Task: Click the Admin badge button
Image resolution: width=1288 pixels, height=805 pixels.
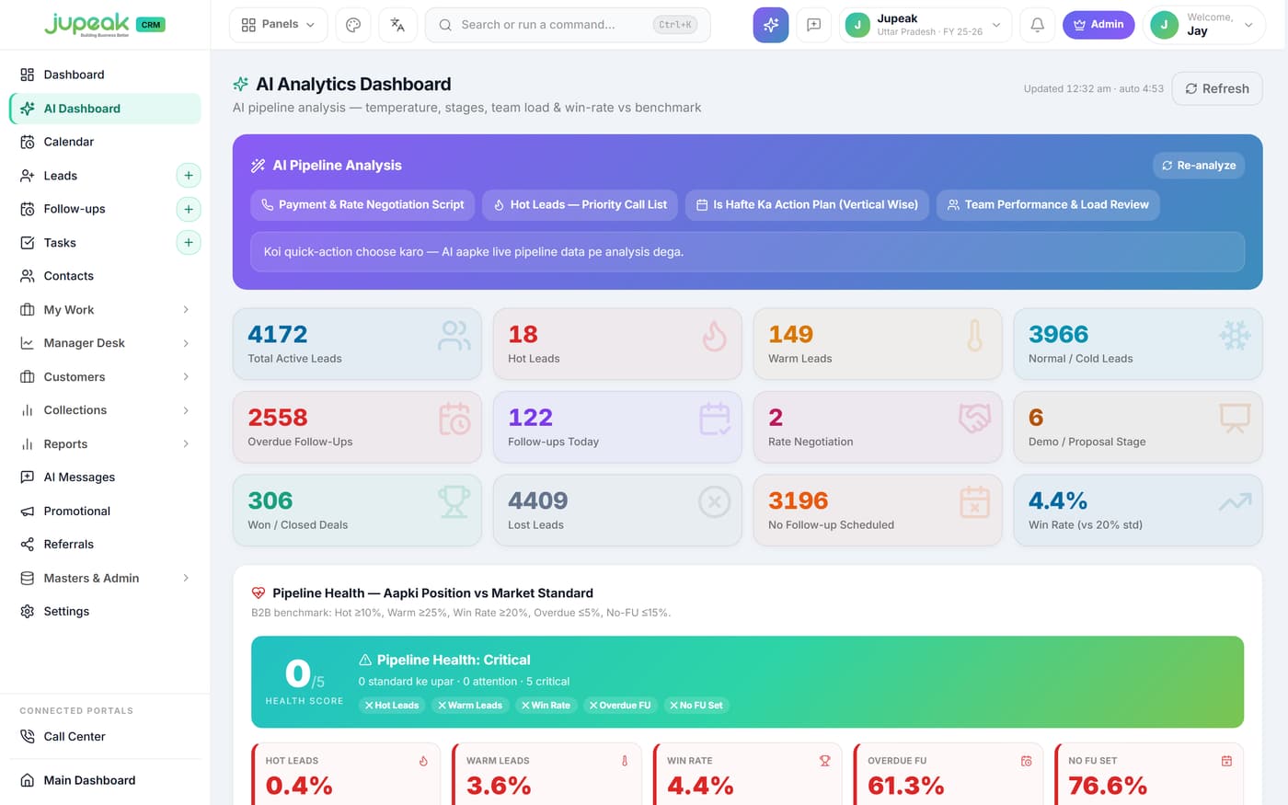Action: (x=1098, y=25)
